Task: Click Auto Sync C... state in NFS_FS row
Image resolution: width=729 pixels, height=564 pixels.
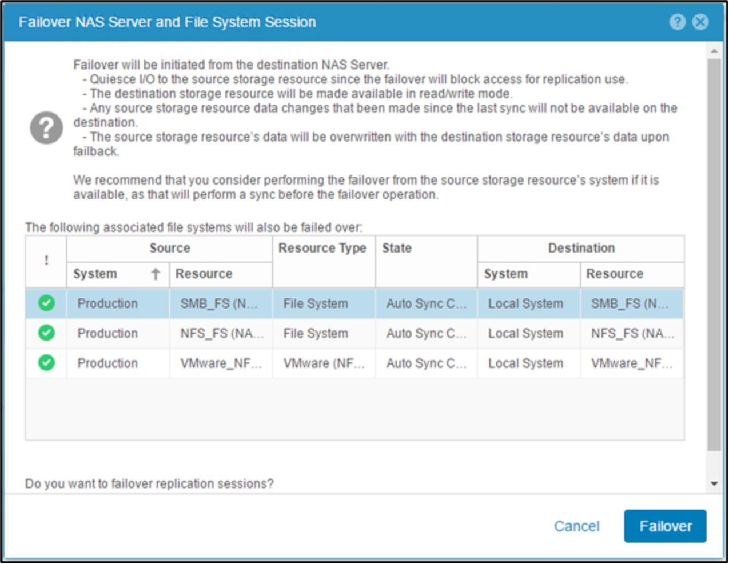Action: [x=426, y=333]
